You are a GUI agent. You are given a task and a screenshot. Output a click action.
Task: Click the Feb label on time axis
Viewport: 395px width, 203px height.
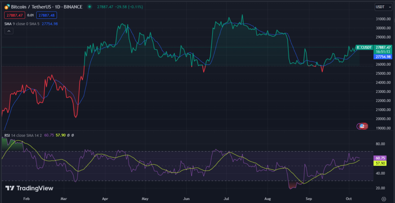26,199
